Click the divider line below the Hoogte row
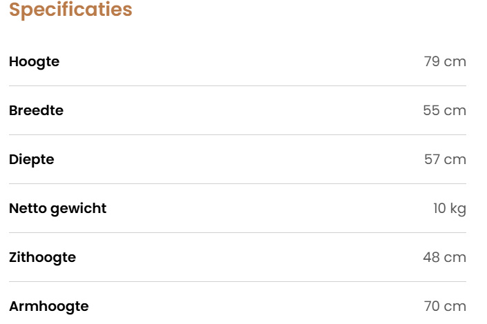 click(238, 86)
